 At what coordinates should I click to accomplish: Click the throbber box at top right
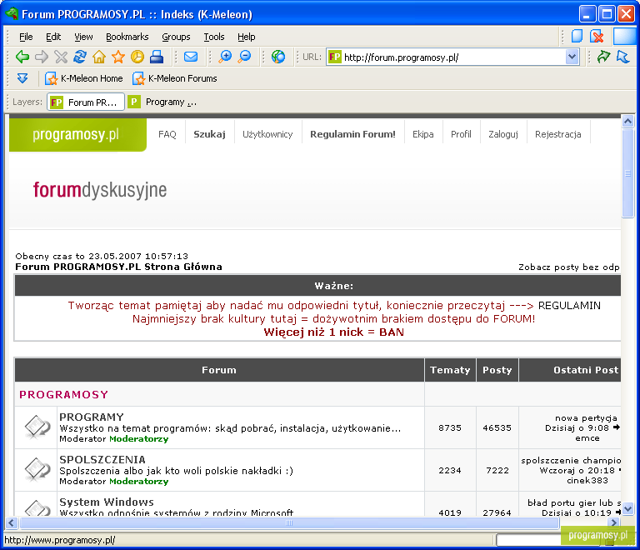coord(624,37)
